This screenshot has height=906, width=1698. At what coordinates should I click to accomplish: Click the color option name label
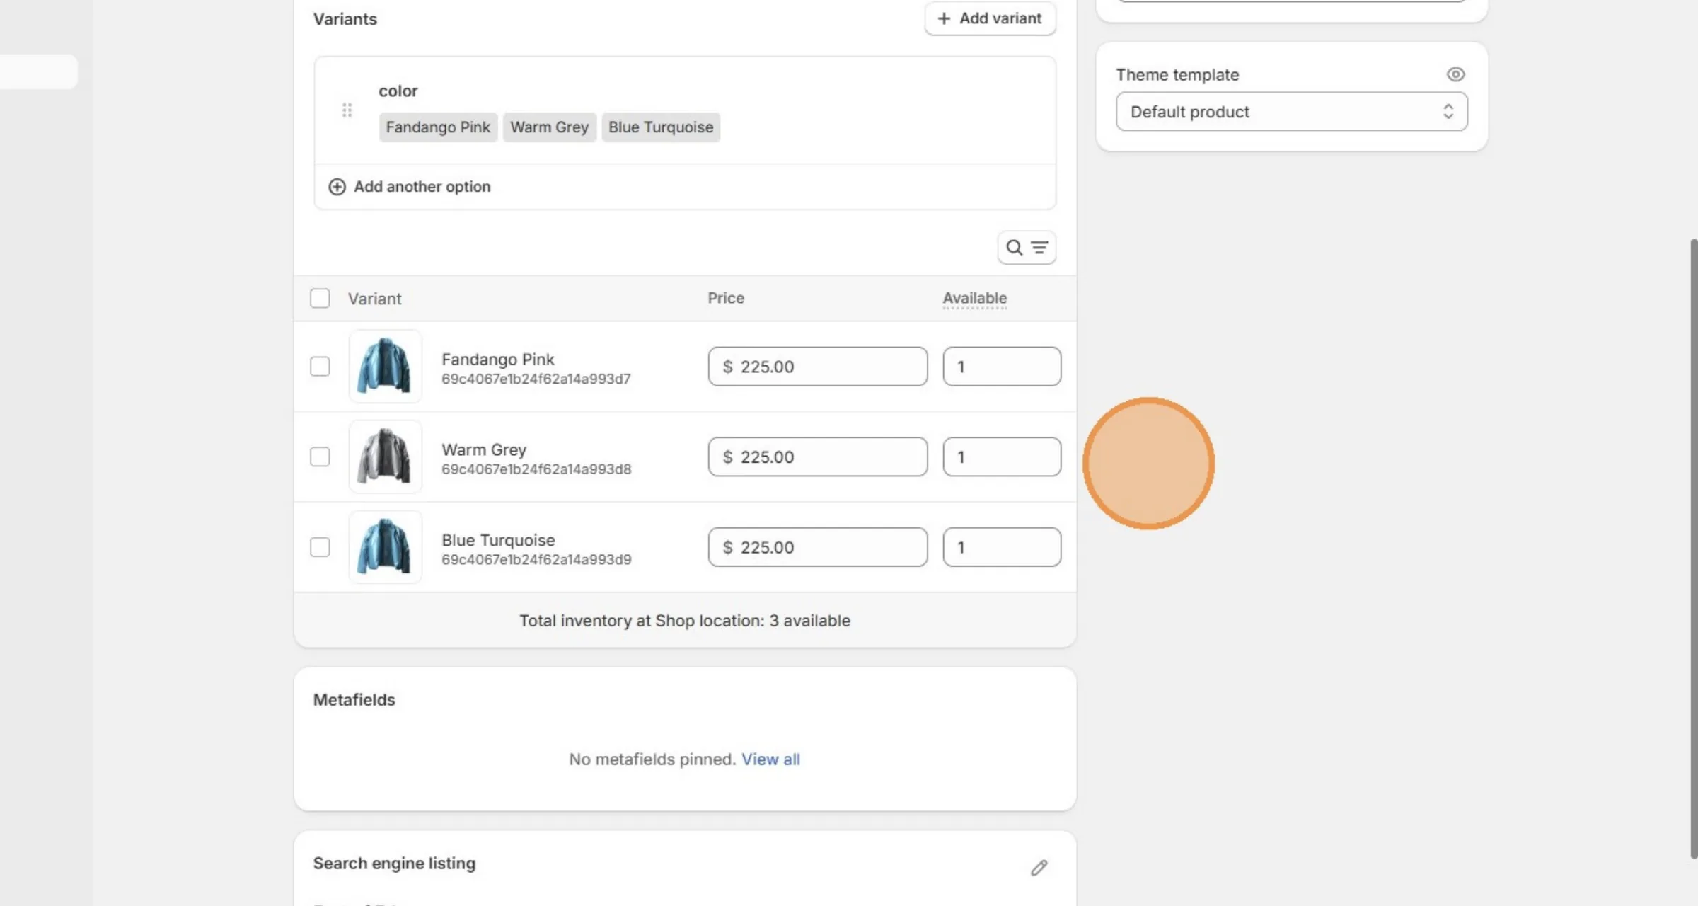398,91
